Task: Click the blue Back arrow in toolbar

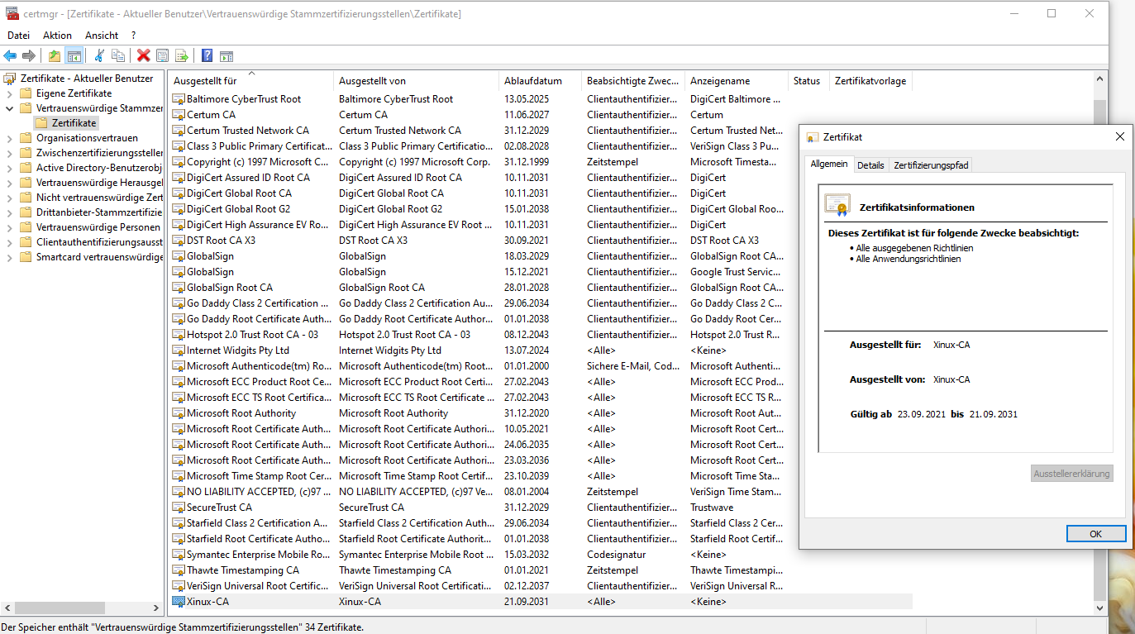Action: (x=10, y=55)
